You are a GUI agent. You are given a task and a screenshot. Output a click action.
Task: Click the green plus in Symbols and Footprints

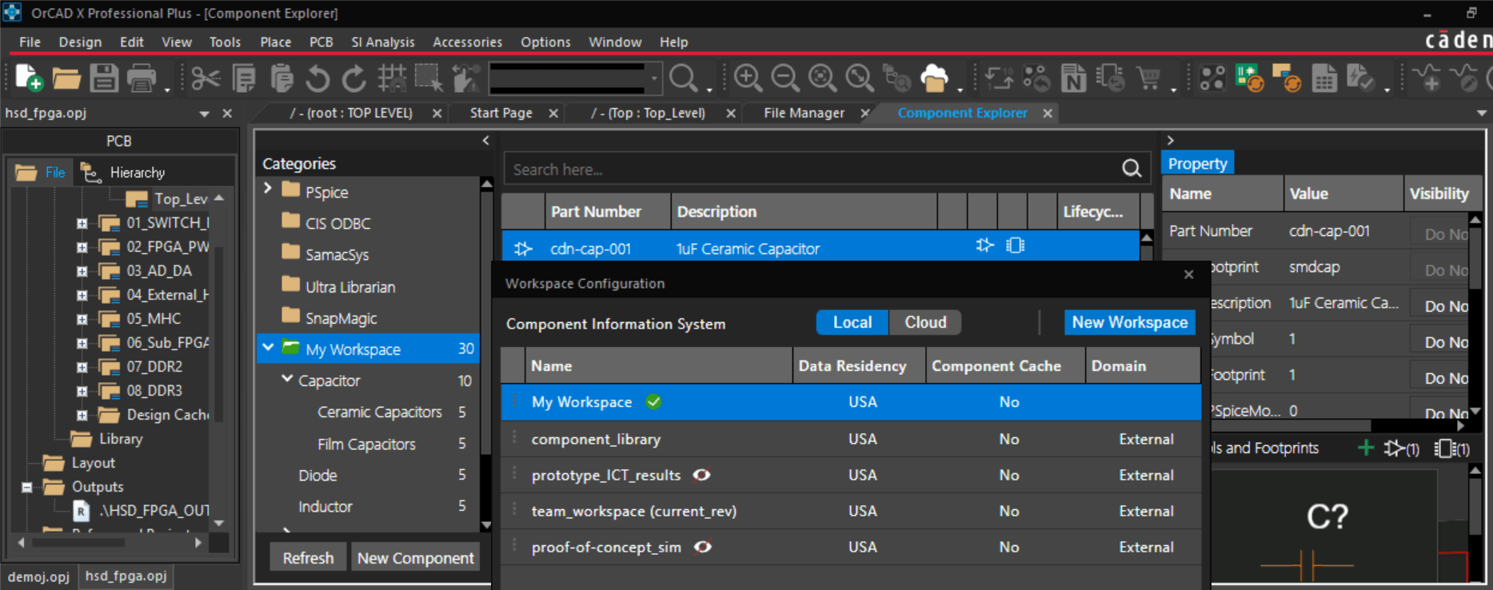[1366, 448]
